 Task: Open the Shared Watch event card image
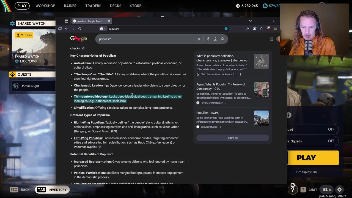point(34,48)
